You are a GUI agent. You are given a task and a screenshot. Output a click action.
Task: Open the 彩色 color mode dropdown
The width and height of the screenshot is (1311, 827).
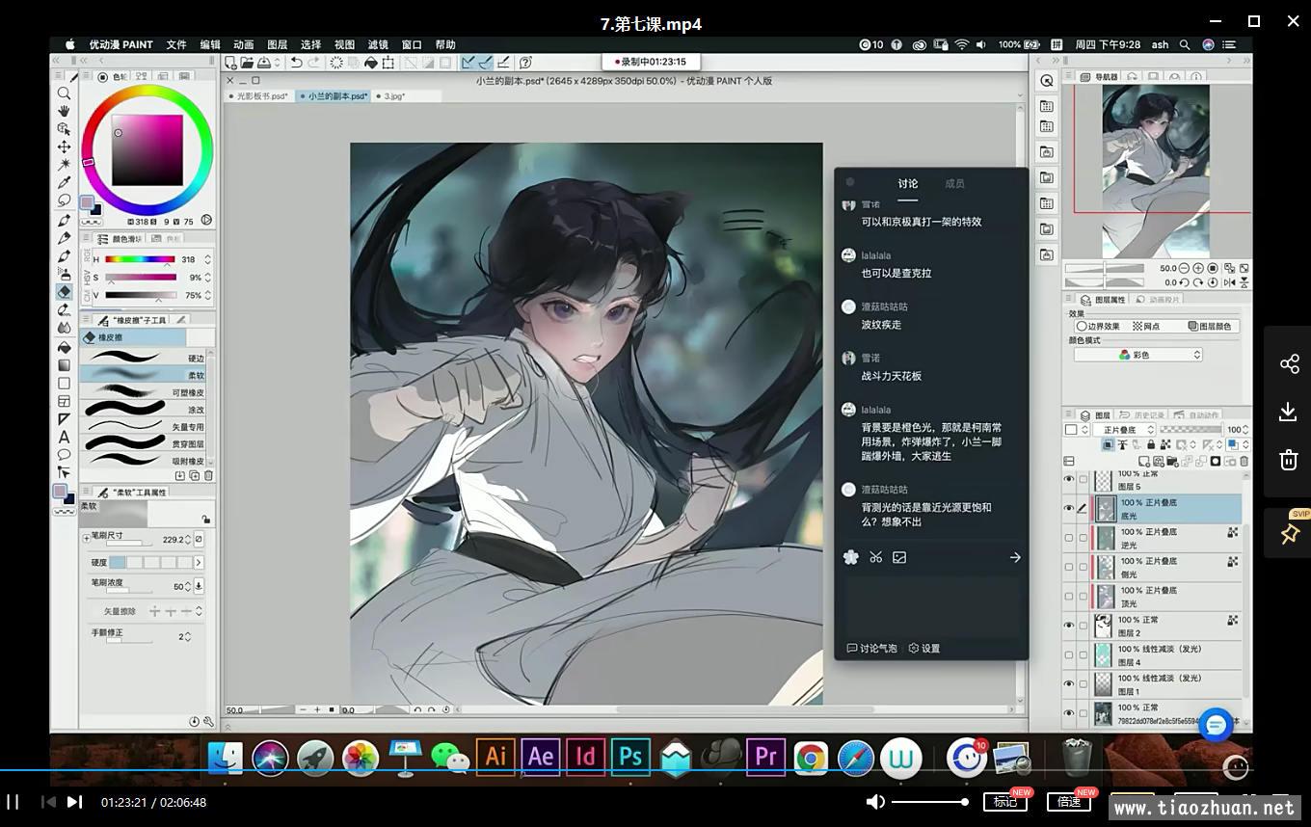pos(1138,355)
